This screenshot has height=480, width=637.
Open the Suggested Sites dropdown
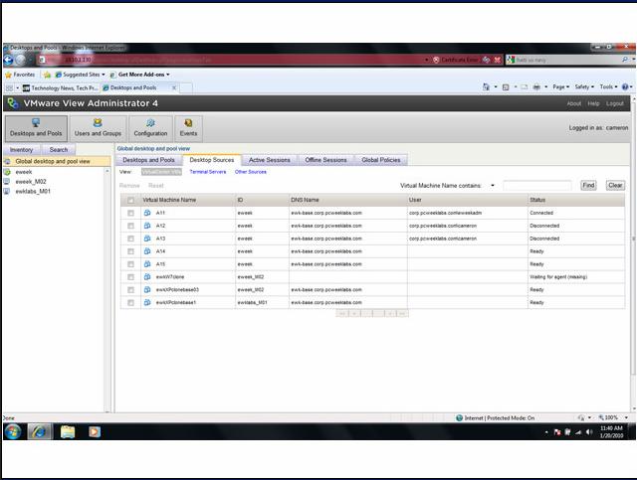click(104, 75)
